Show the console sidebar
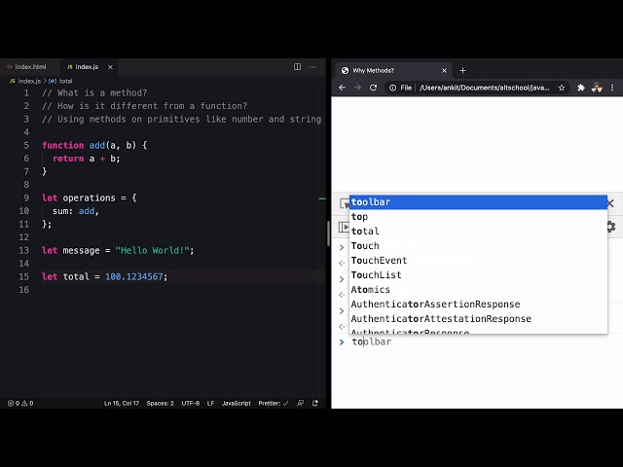Viewport: 623px width, 467px height. click(x=344, y=227)
